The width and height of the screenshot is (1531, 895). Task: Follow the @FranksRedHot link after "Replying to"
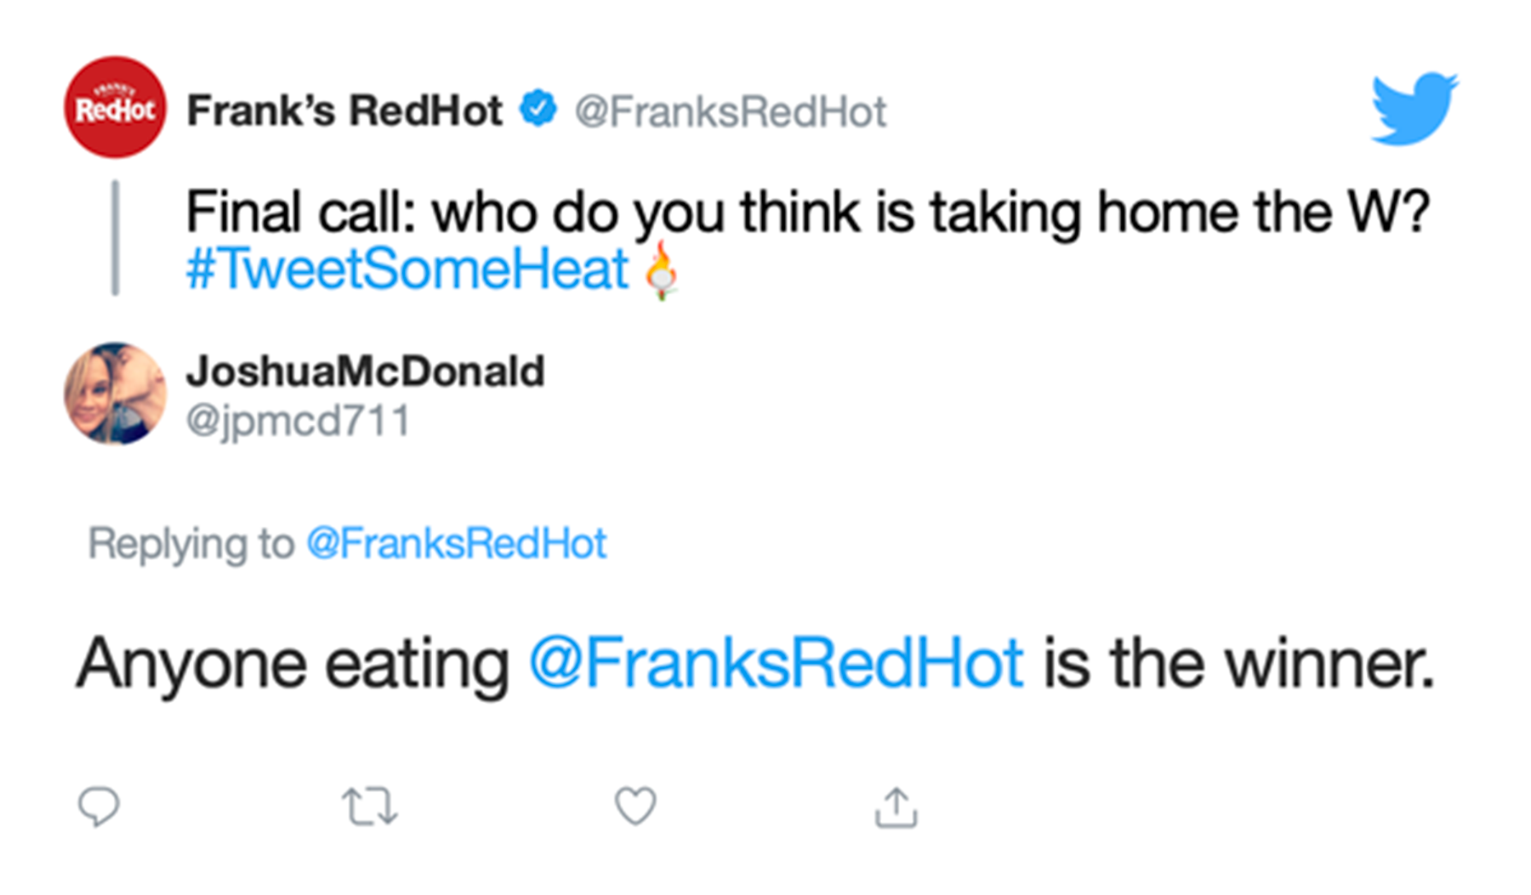click(x=457, y=544)
